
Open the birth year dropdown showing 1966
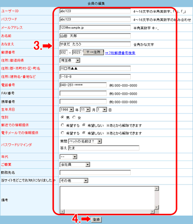[67, 110]
